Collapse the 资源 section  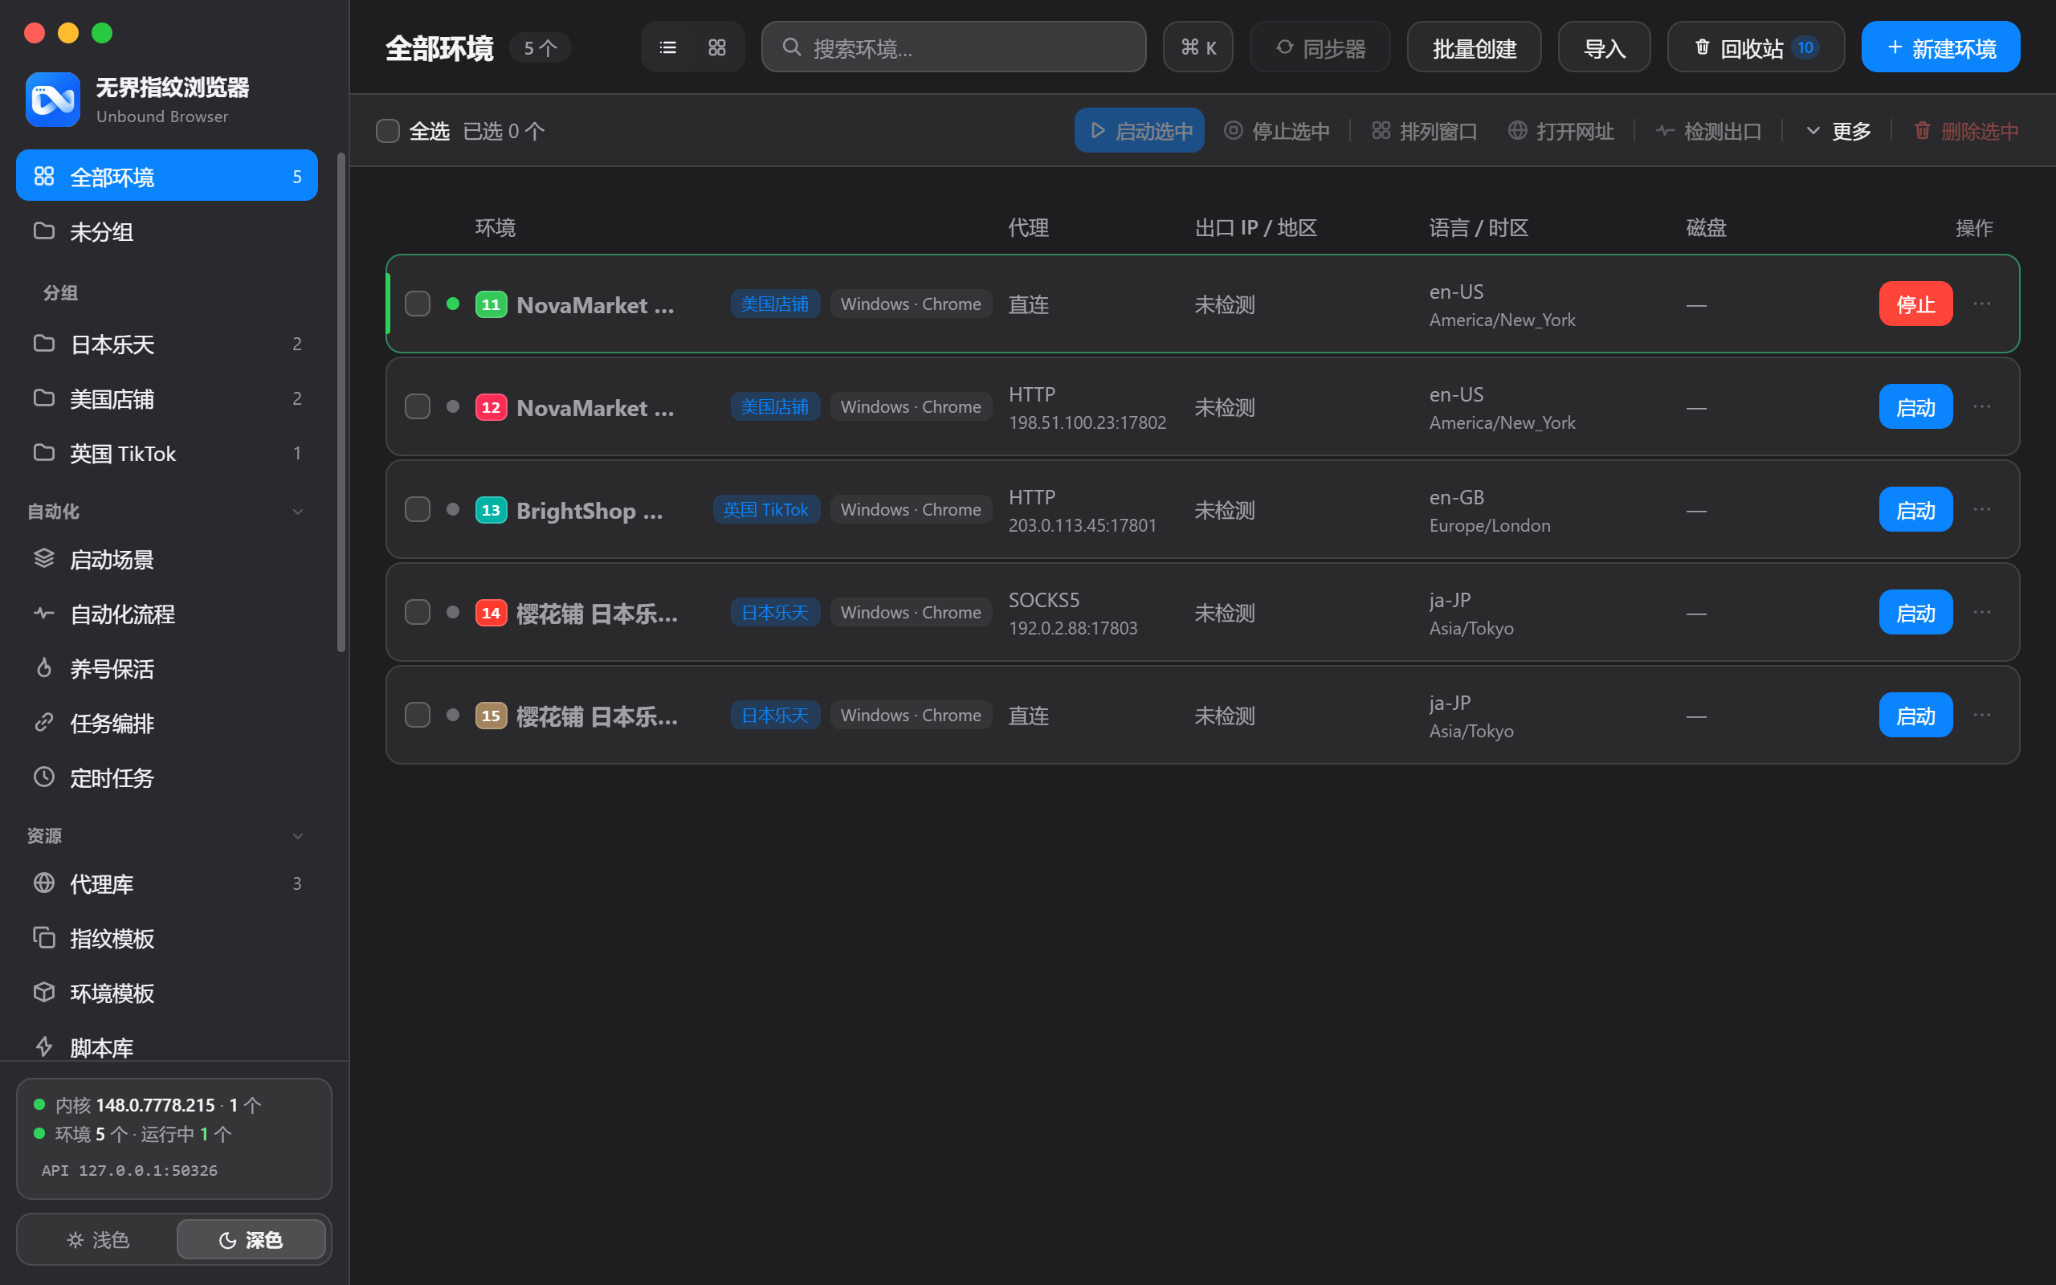(x=297, y=836)
